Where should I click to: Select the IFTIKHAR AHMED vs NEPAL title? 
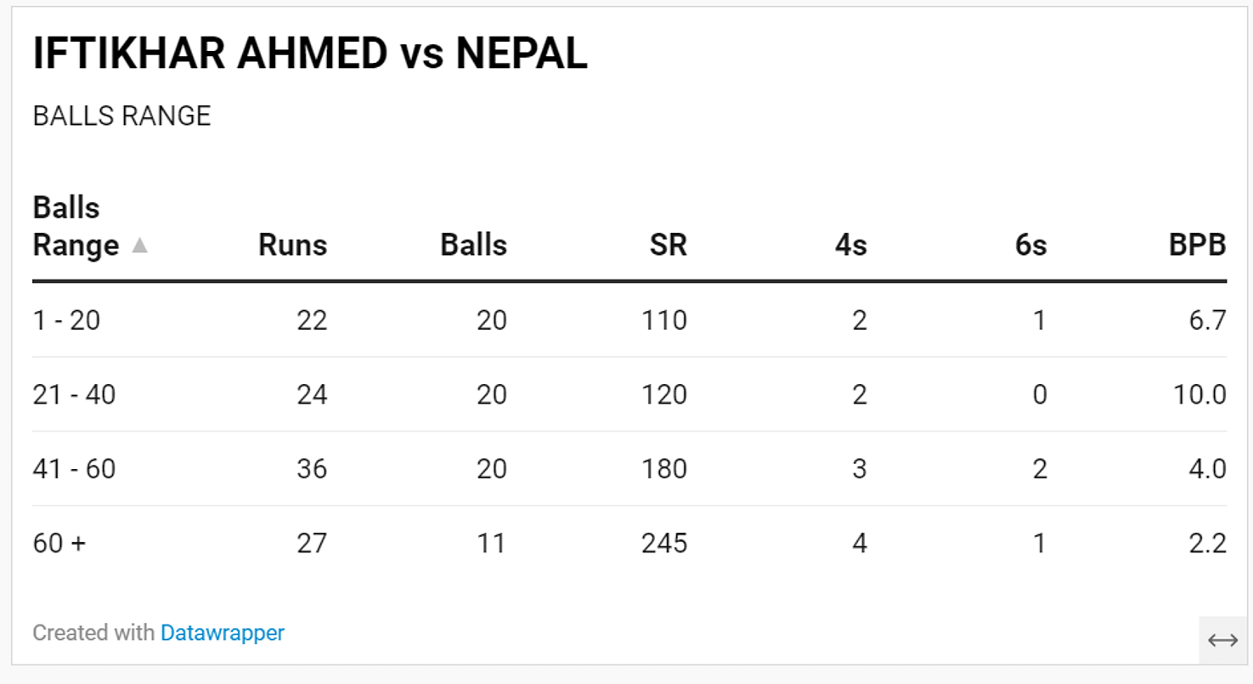pyautogui.click(x=310, y=54)
